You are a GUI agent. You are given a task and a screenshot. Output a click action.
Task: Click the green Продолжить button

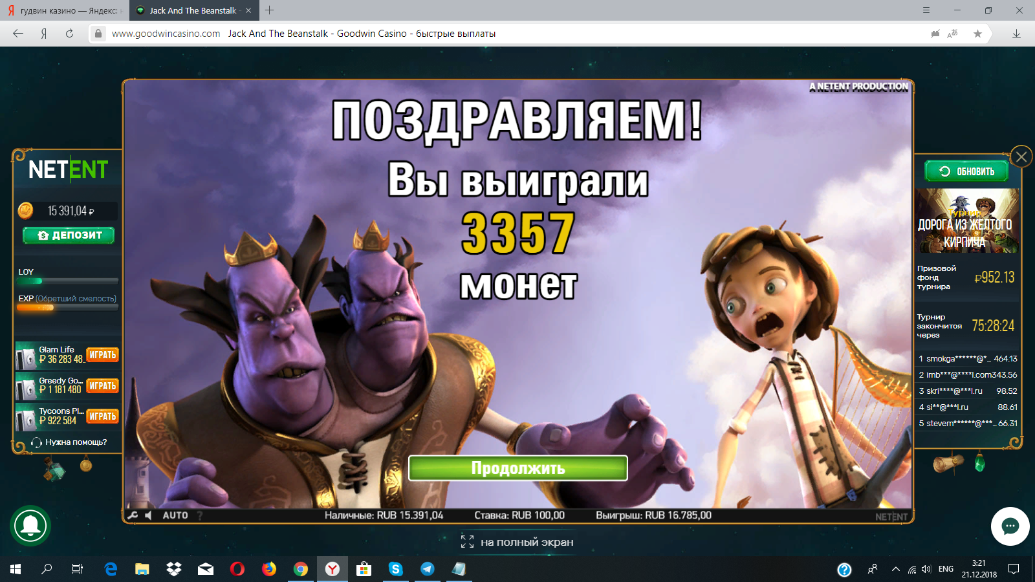(x=517, y=468)
